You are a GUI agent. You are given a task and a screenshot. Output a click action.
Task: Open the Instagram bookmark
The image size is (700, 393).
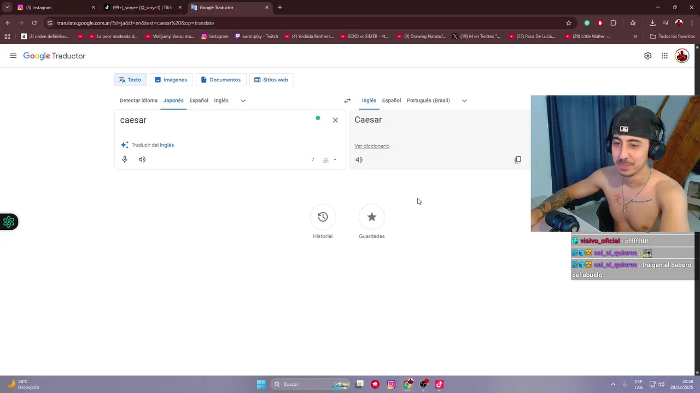[x=215, y=37]
